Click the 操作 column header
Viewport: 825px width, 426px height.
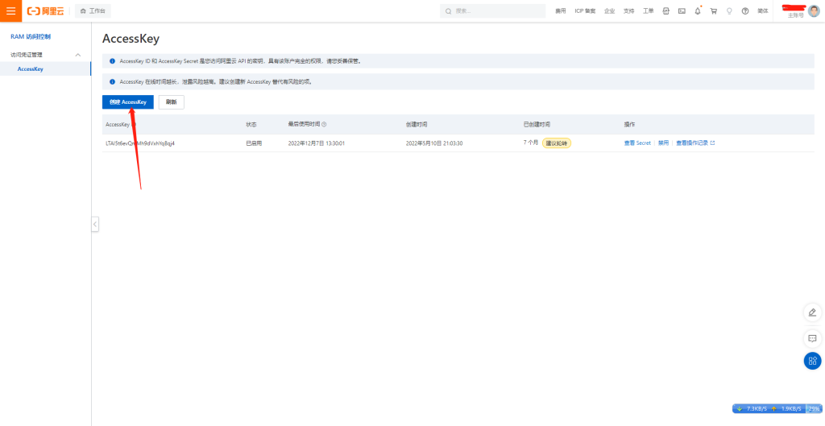(629, 125)
